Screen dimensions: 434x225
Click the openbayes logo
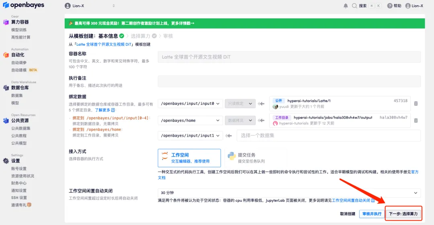[23, 6]
